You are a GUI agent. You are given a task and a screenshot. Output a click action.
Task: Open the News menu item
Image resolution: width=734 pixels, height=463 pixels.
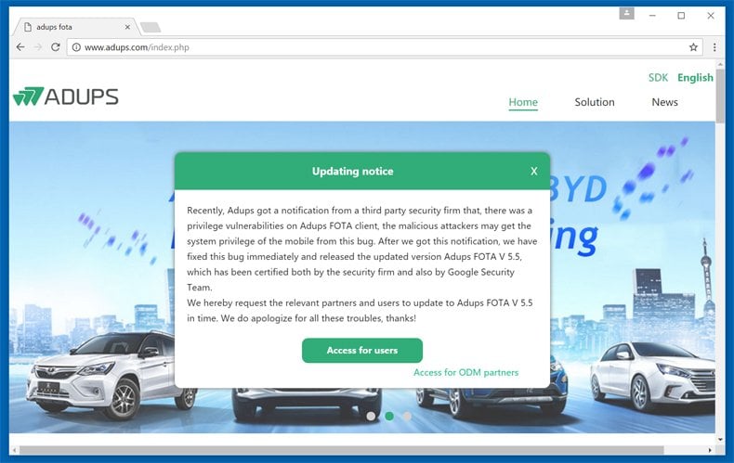click(664, 102)
